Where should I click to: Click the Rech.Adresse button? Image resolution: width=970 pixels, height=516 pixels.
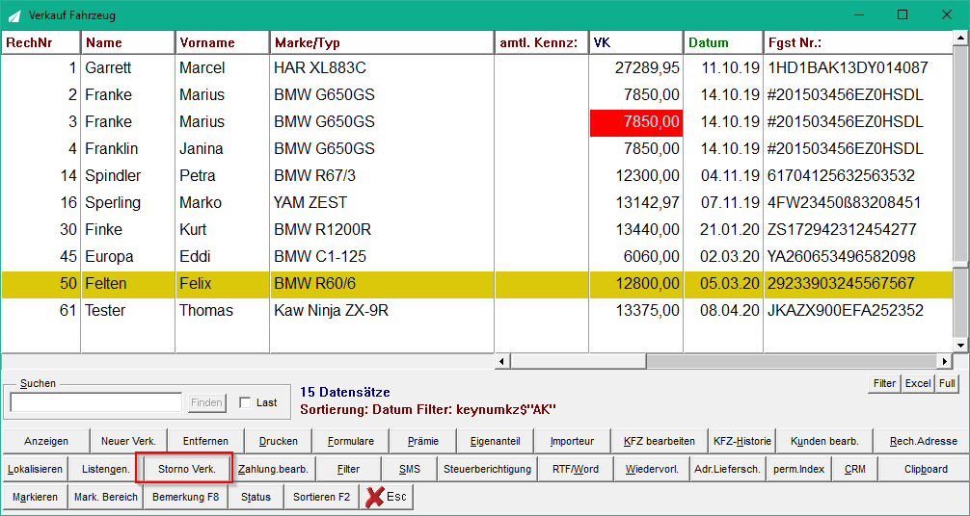click(923, 441)
